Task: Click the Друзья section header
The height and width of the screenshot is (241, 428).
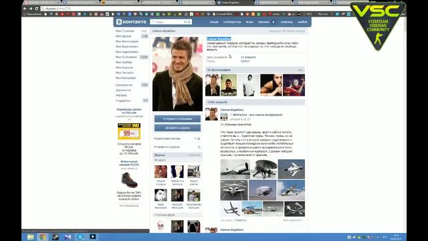Action: (177, 155)
